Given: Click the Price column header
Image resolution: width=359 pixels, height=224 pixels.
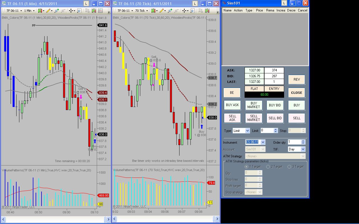Looking at the screenshot, I should click(x=259, y=10).
